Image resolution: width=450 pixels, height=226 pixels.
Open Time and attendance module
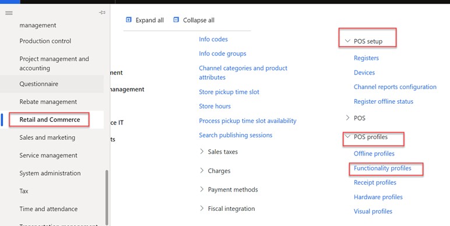click(48, 209)
